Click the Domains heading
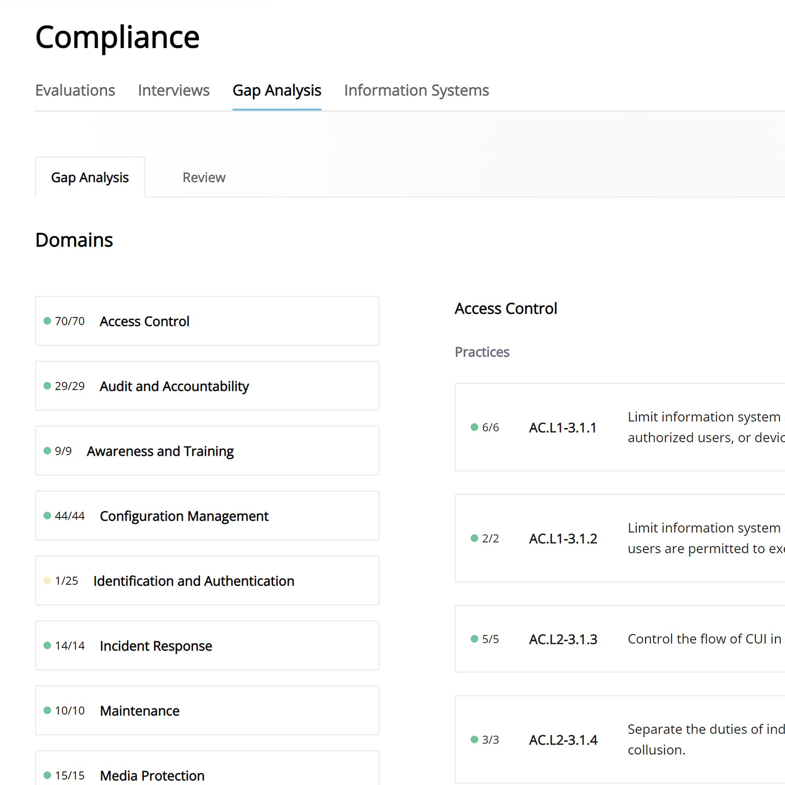This screenshot has height=785, width=785. pos(74,240)
